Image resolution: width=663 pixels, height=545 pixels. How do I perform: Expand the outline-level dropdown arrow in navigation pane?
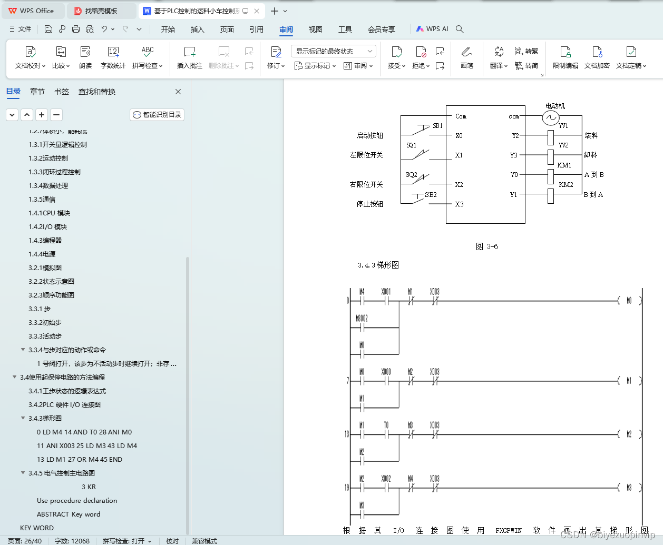tap(12, 114)
